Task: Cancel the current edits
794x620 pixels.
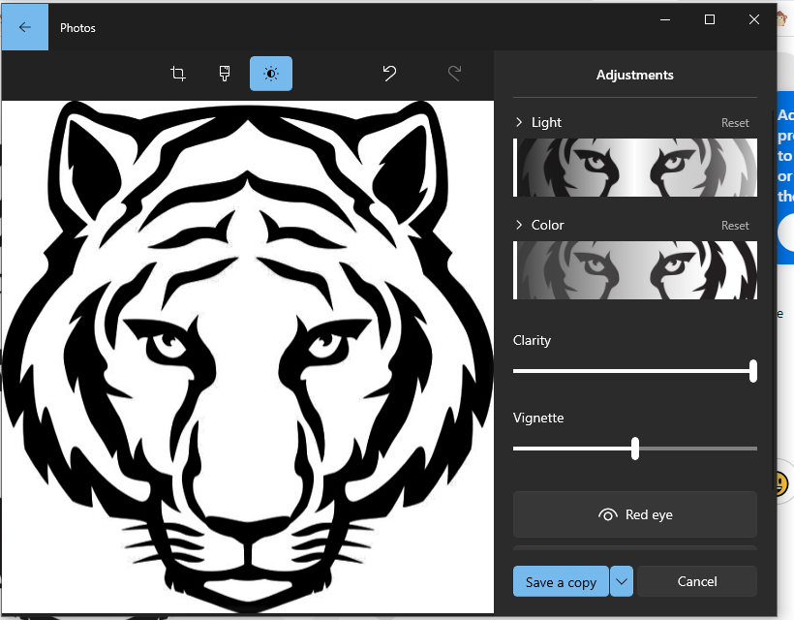Action: [x=697, y=581]
